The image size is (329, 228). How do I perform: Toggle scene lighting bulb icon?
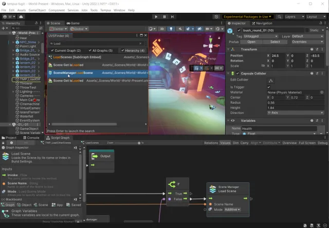[x=171, y=29]
